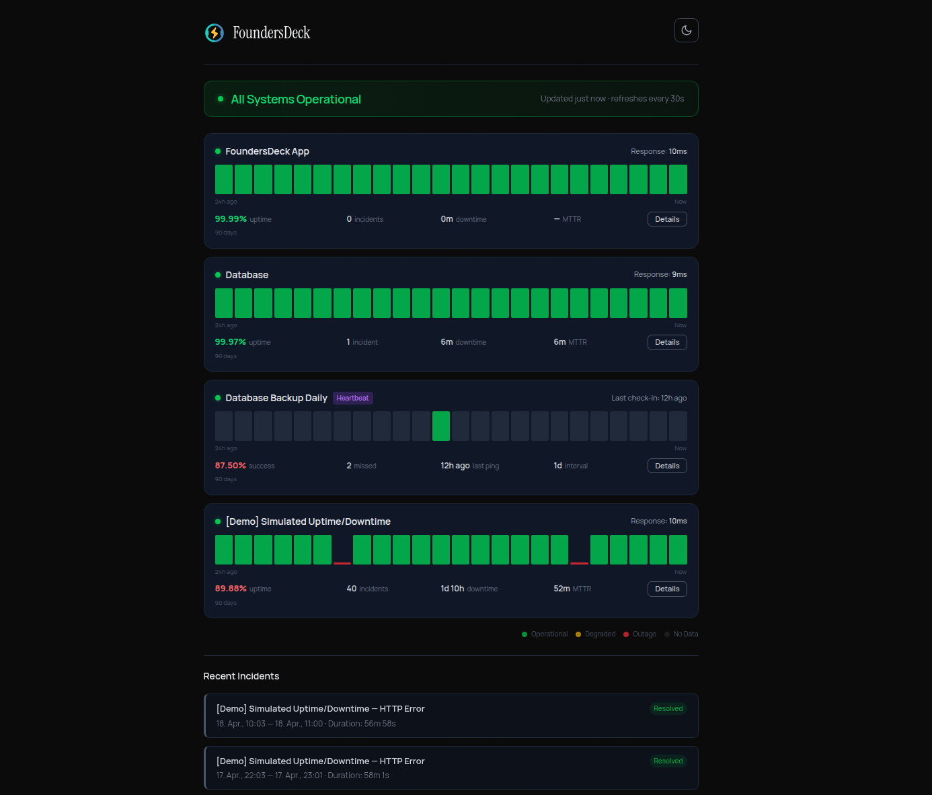Click the yellow Degraded legend dot
The height and width of the screenshot is (795, 932).
pyautogui.click(x=578, y=634)
